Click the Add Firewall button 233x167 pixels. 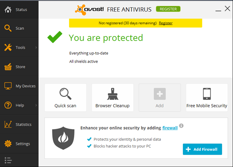[202, 149]
